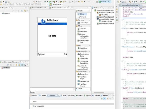The width and height of the screenshot is (146, 109).
Task: Select optionsMenu node in Outline
Action: pyautogui.click(x=105, y=24)
